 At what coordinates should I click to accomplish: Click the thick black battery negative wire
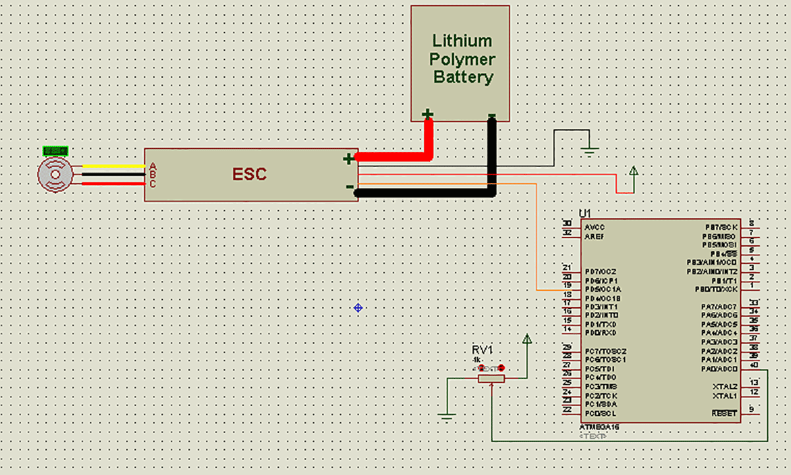tap(422, 193)
